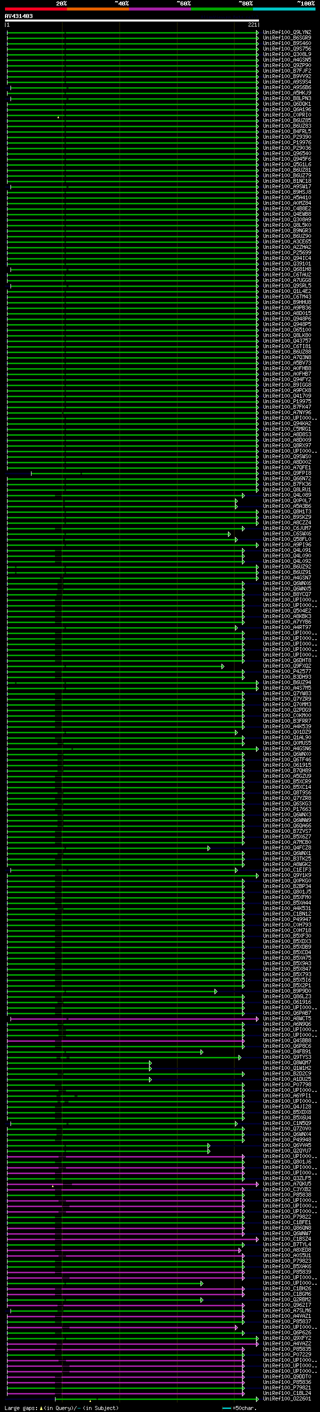320x1412 pixels.
Task: Click the UniRef100_Q1AL90 label
Action: coord(287,737)
